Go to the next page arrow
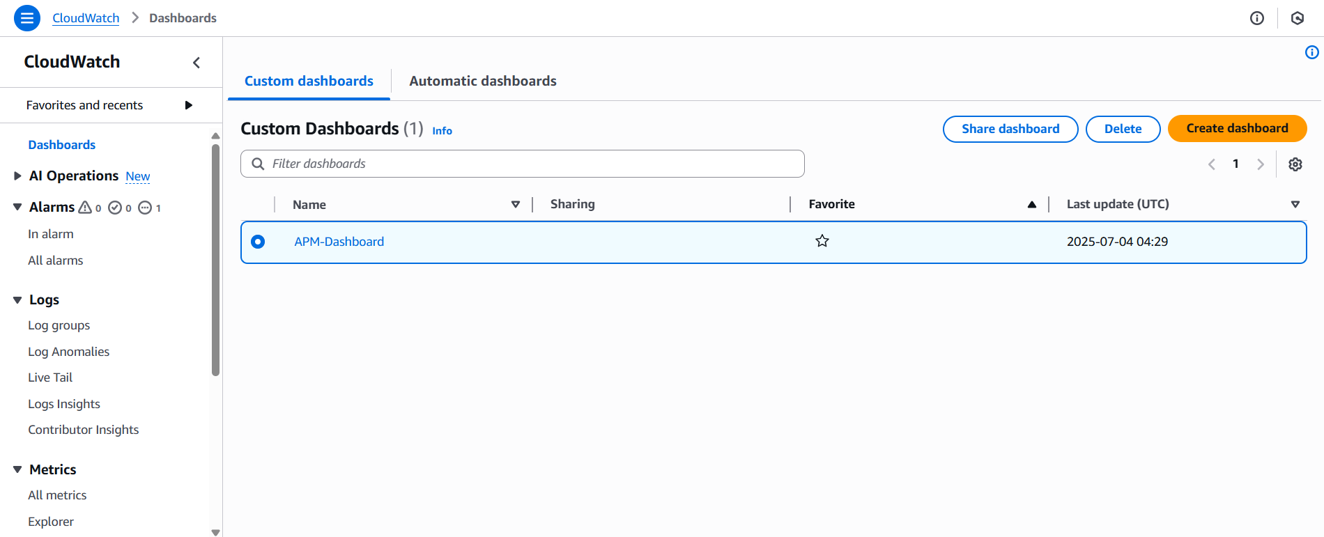 pos(1260,164)
